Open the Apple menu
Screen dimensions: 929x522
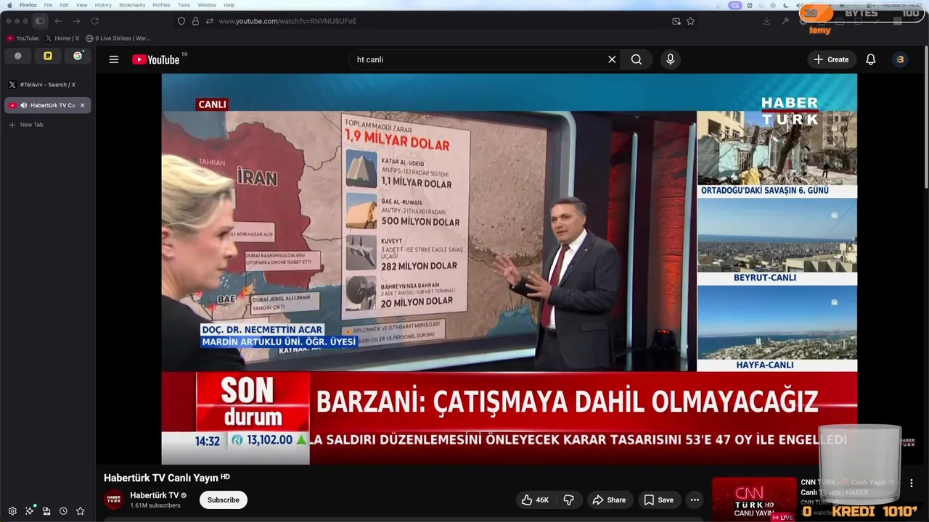[x=9, y=5]
